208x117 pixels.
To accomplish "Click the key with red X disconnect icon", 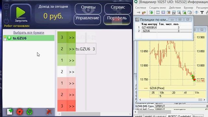I will [x=144, y=13].
